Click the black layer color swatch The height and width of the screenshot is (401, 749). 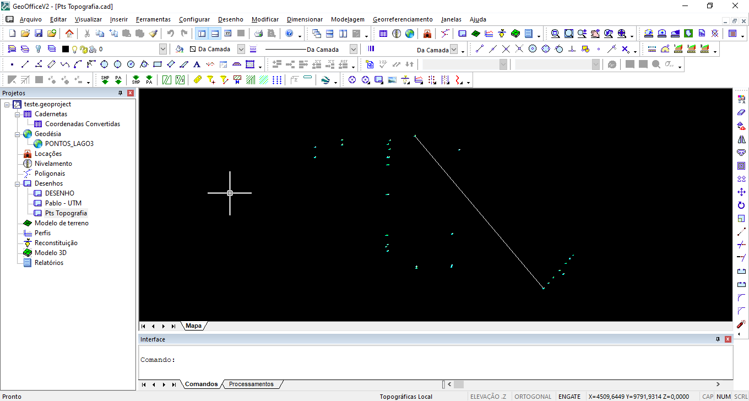coord(66,49)
